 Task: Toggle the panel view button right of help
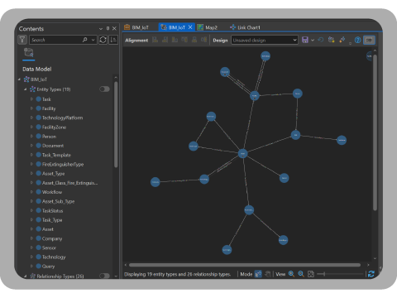[x=369, y=40]
